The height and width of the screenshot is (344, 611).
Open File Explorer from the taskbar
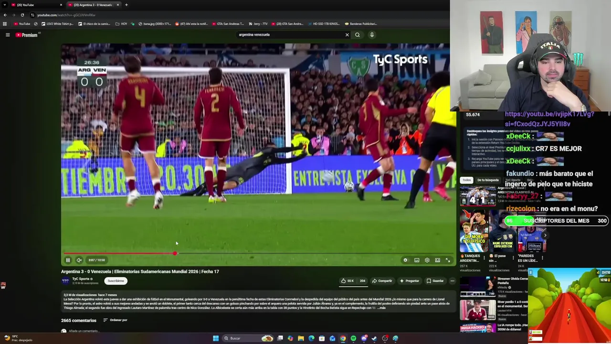[301, 338]
